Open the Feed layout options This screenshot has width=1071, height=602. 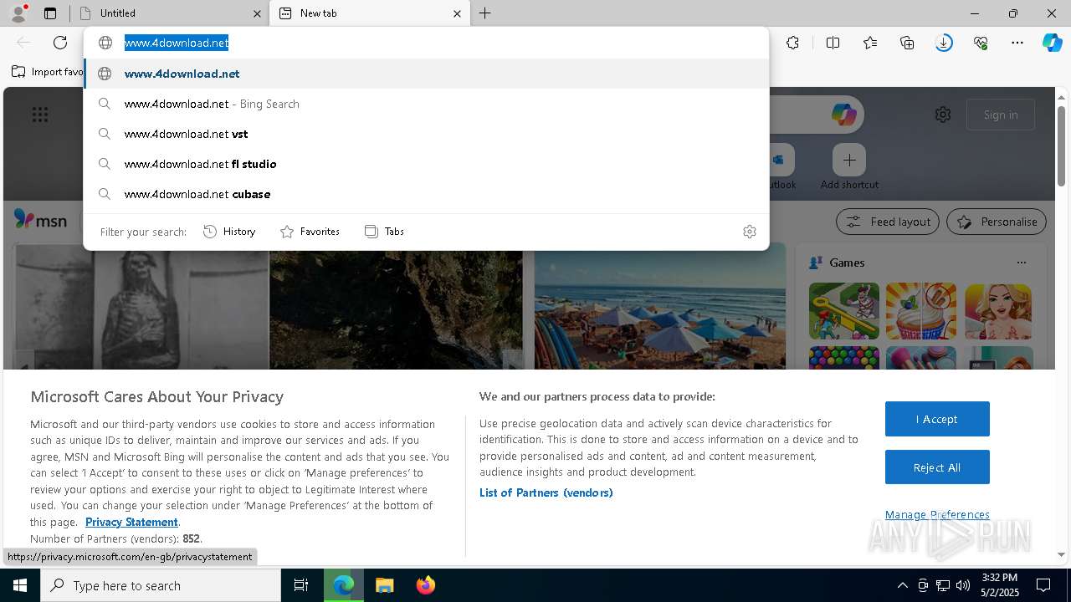pos(888,222)
